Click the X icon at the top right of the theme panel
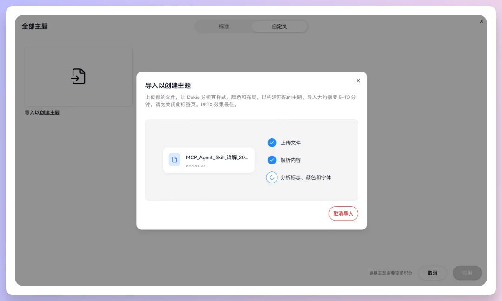This screenshot has width=502, height=301. tap(482, 21)
